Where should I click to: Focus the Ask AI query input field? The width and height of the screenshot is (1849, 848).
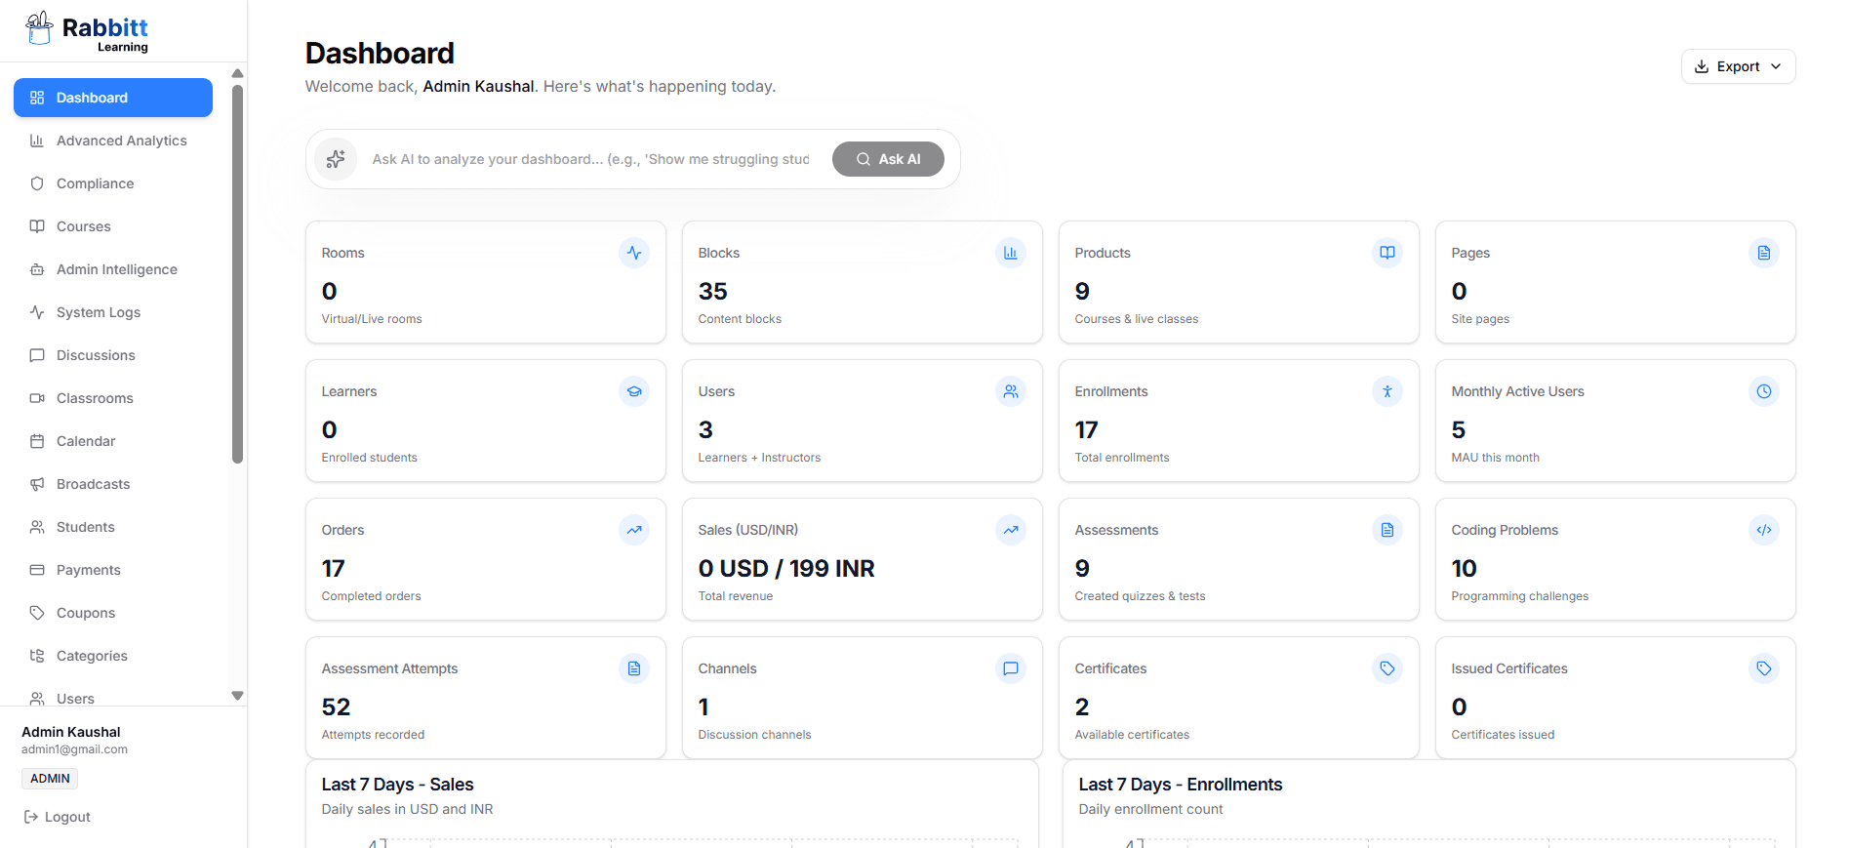(591, 159)
